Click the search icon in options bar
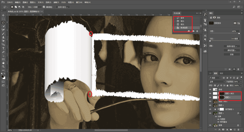The height and width of the screenshot is (132, 244). pos(234,7)
